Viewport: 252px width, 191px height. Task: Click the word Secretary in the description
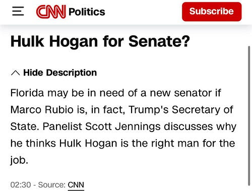(x=196, y=110)
